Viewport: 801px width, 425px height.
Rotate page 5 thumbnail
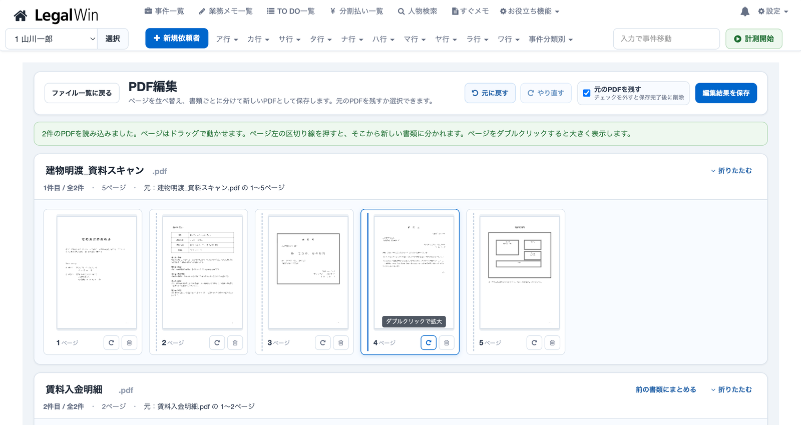[534, 342]
